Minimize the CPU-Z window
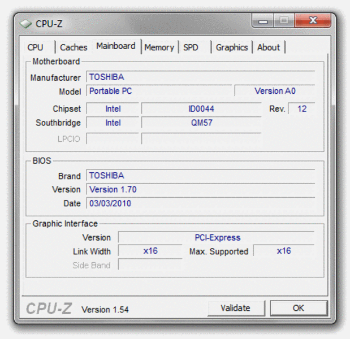The height and width of the screenshot is (339, 350). point(263,20)
